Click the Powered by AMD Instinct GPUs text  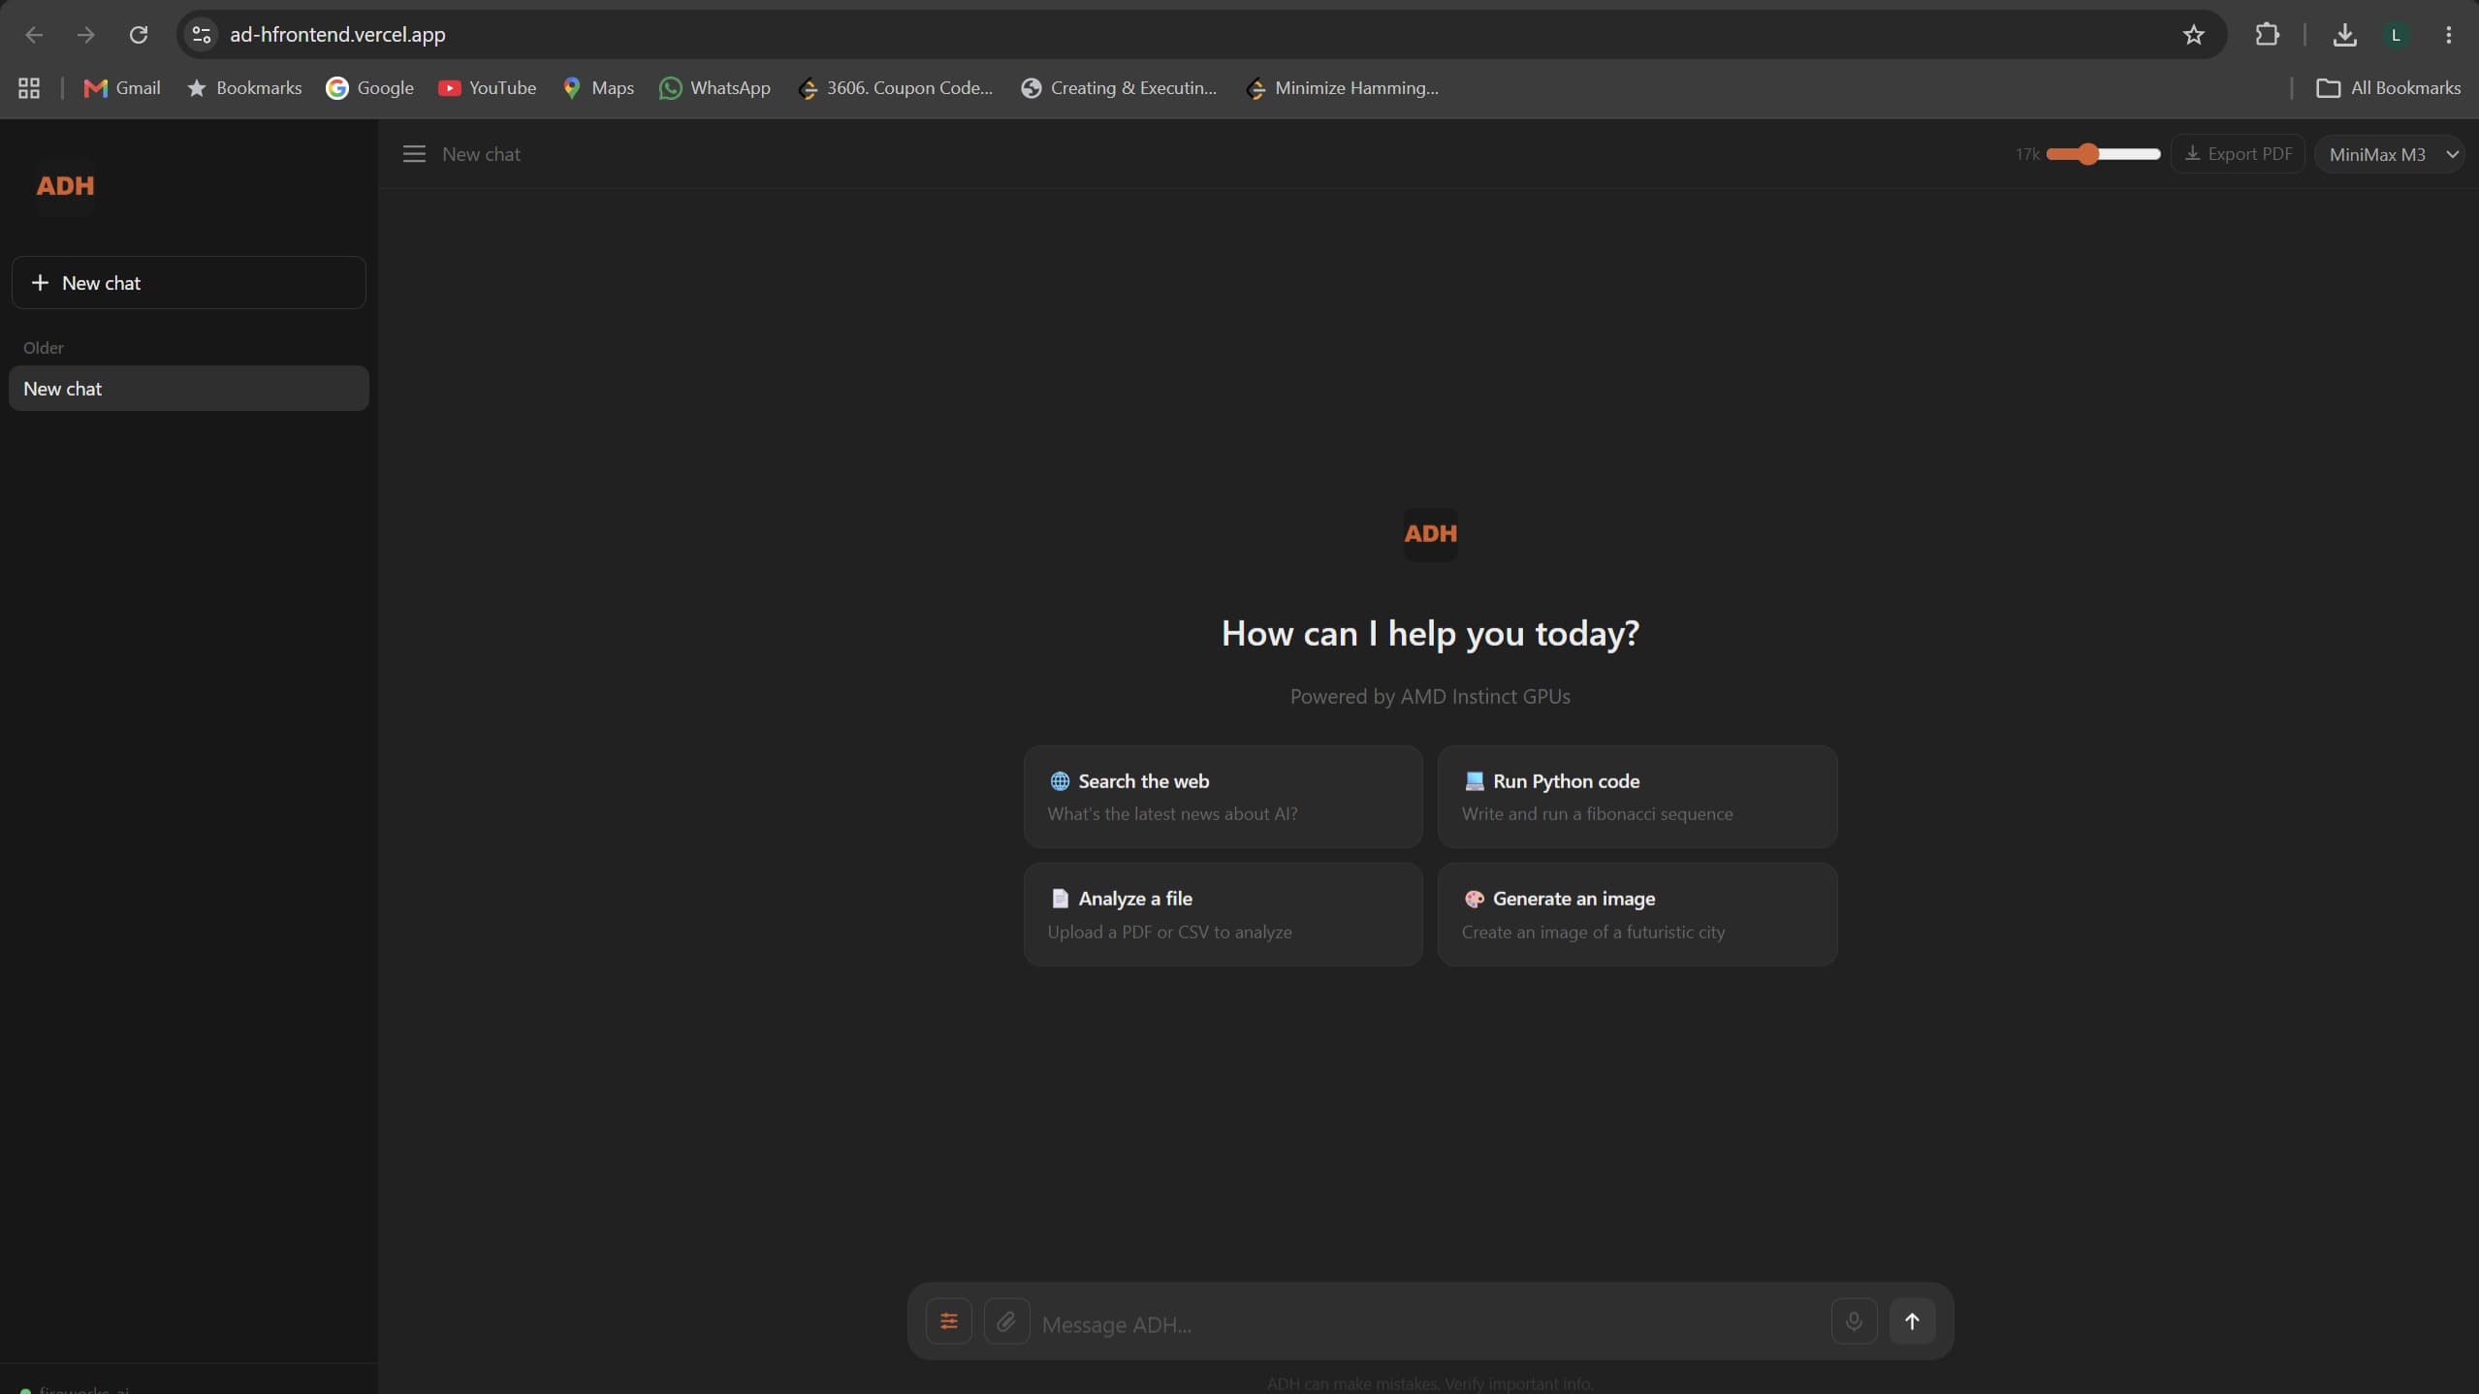coord(1430,696)
